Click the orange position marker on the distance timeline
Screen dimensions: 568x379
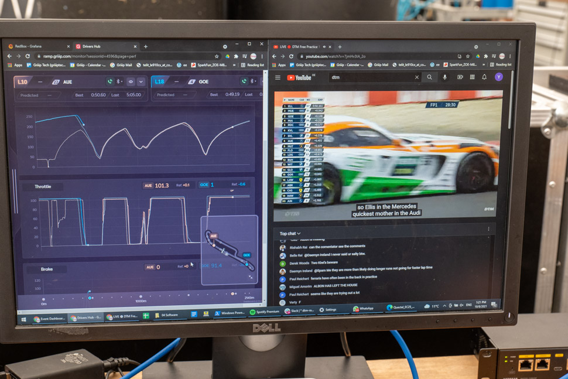pyautogui.click(x=232, y=293)
